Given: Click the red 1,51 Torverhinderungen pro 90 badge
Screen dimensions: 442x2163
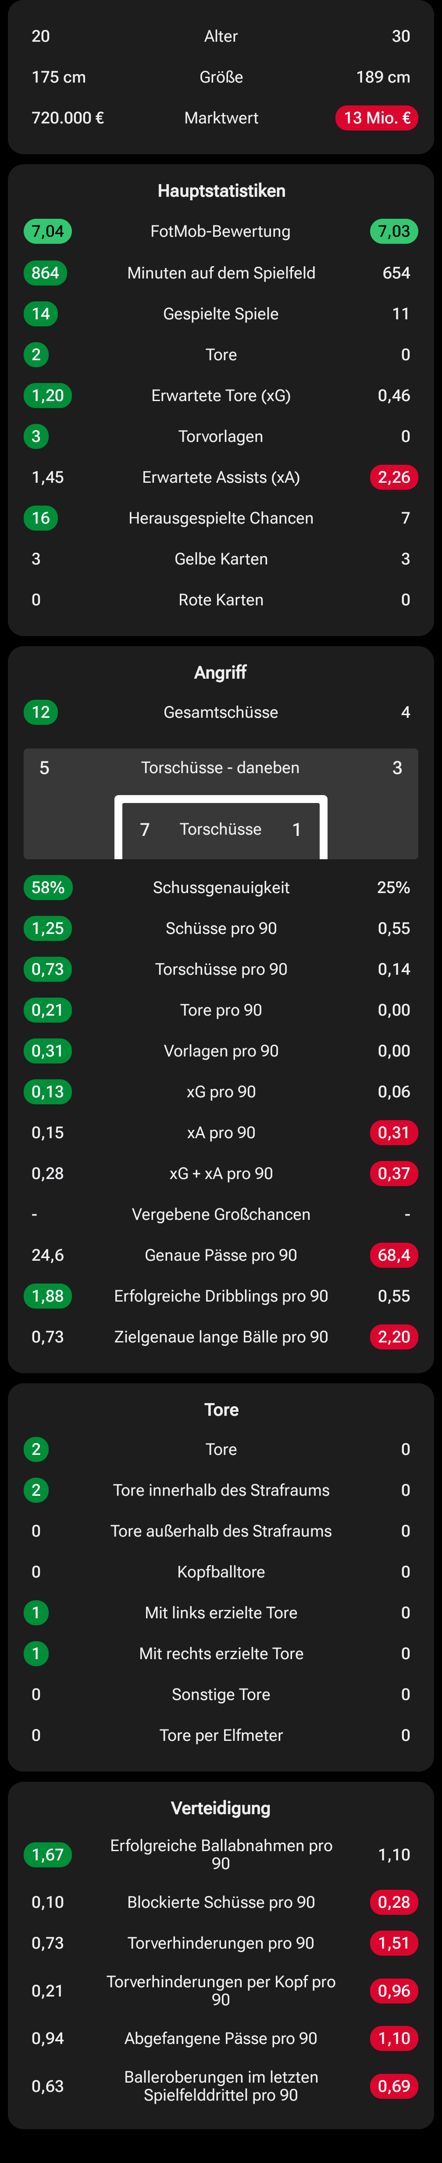Looking at the screenshot, I should point(393,1943).
